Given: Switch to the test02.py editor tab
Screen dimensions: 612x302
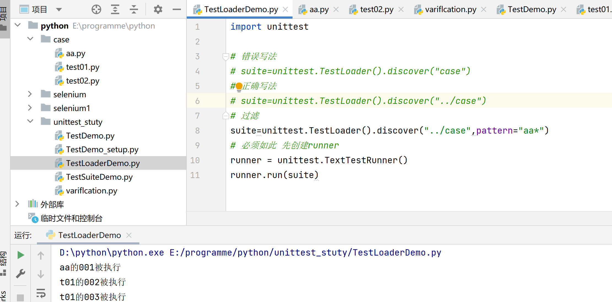Looking at the screenshot, I should click(376, 10).
